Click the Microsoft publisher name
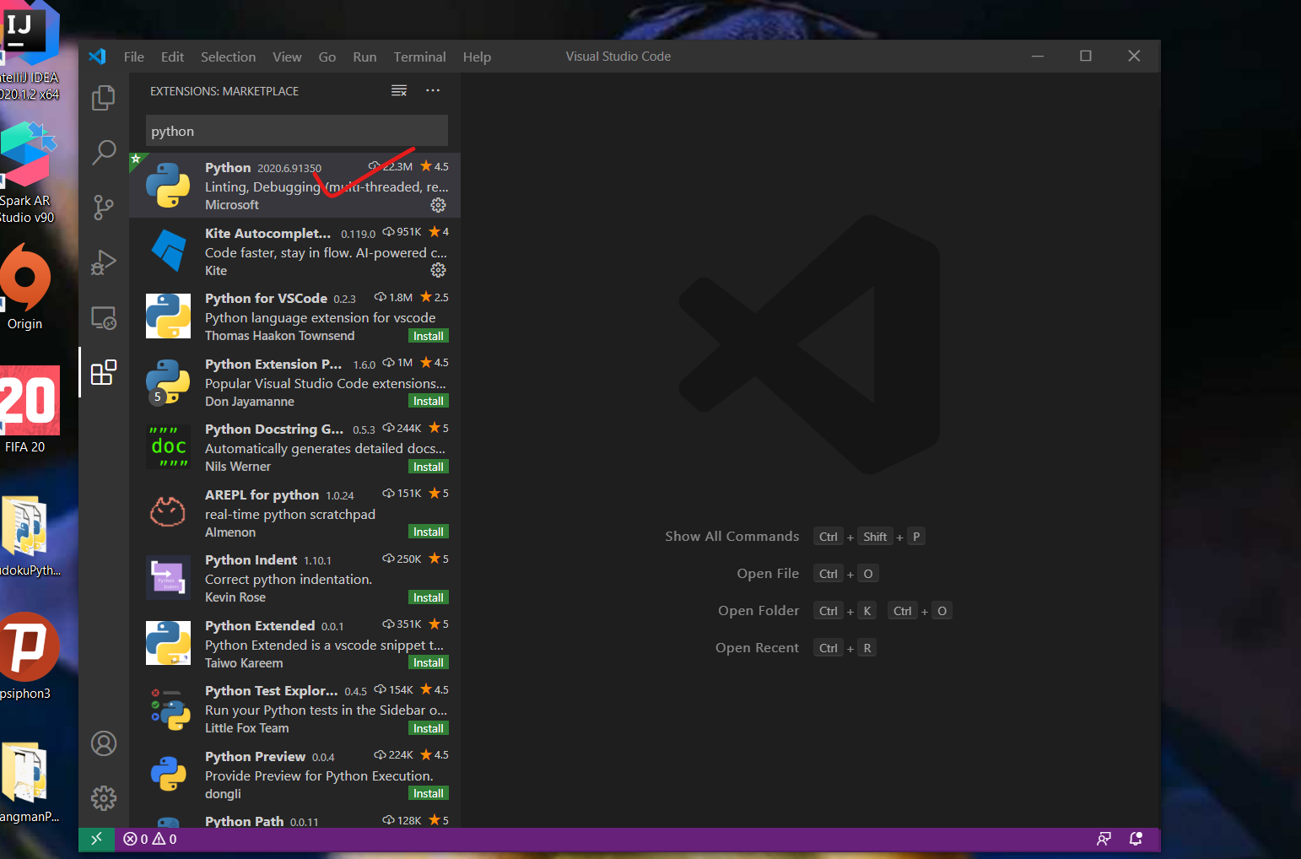The height and width of the screenshot is (859, 1301). click(232, 205)
